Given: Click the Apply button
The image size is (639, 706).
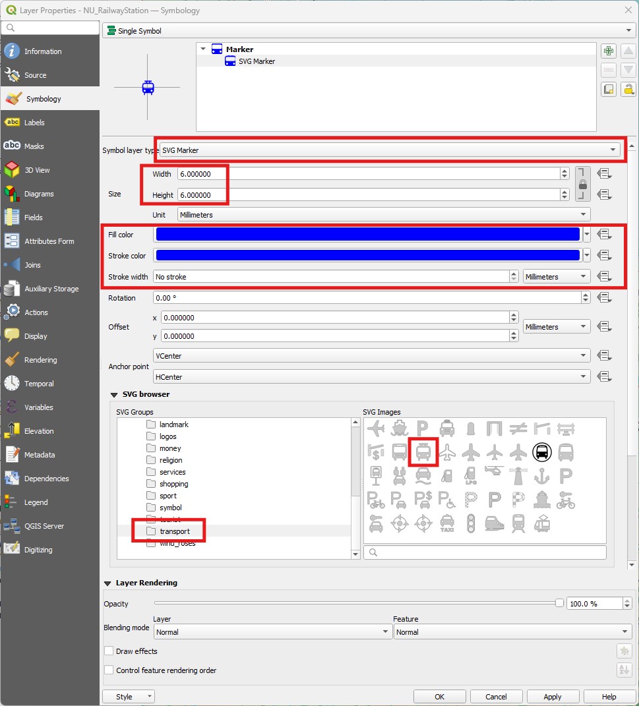Looking at the screenshot, I should [553, 697].
